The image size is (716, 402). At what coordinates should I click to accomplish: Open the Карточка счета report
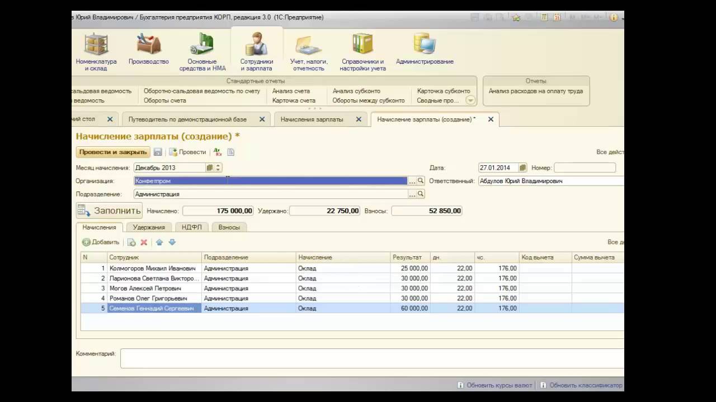[x=294, y=100]
